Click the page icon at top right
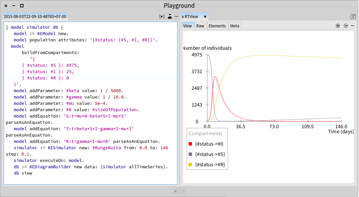 coord(353,16)
